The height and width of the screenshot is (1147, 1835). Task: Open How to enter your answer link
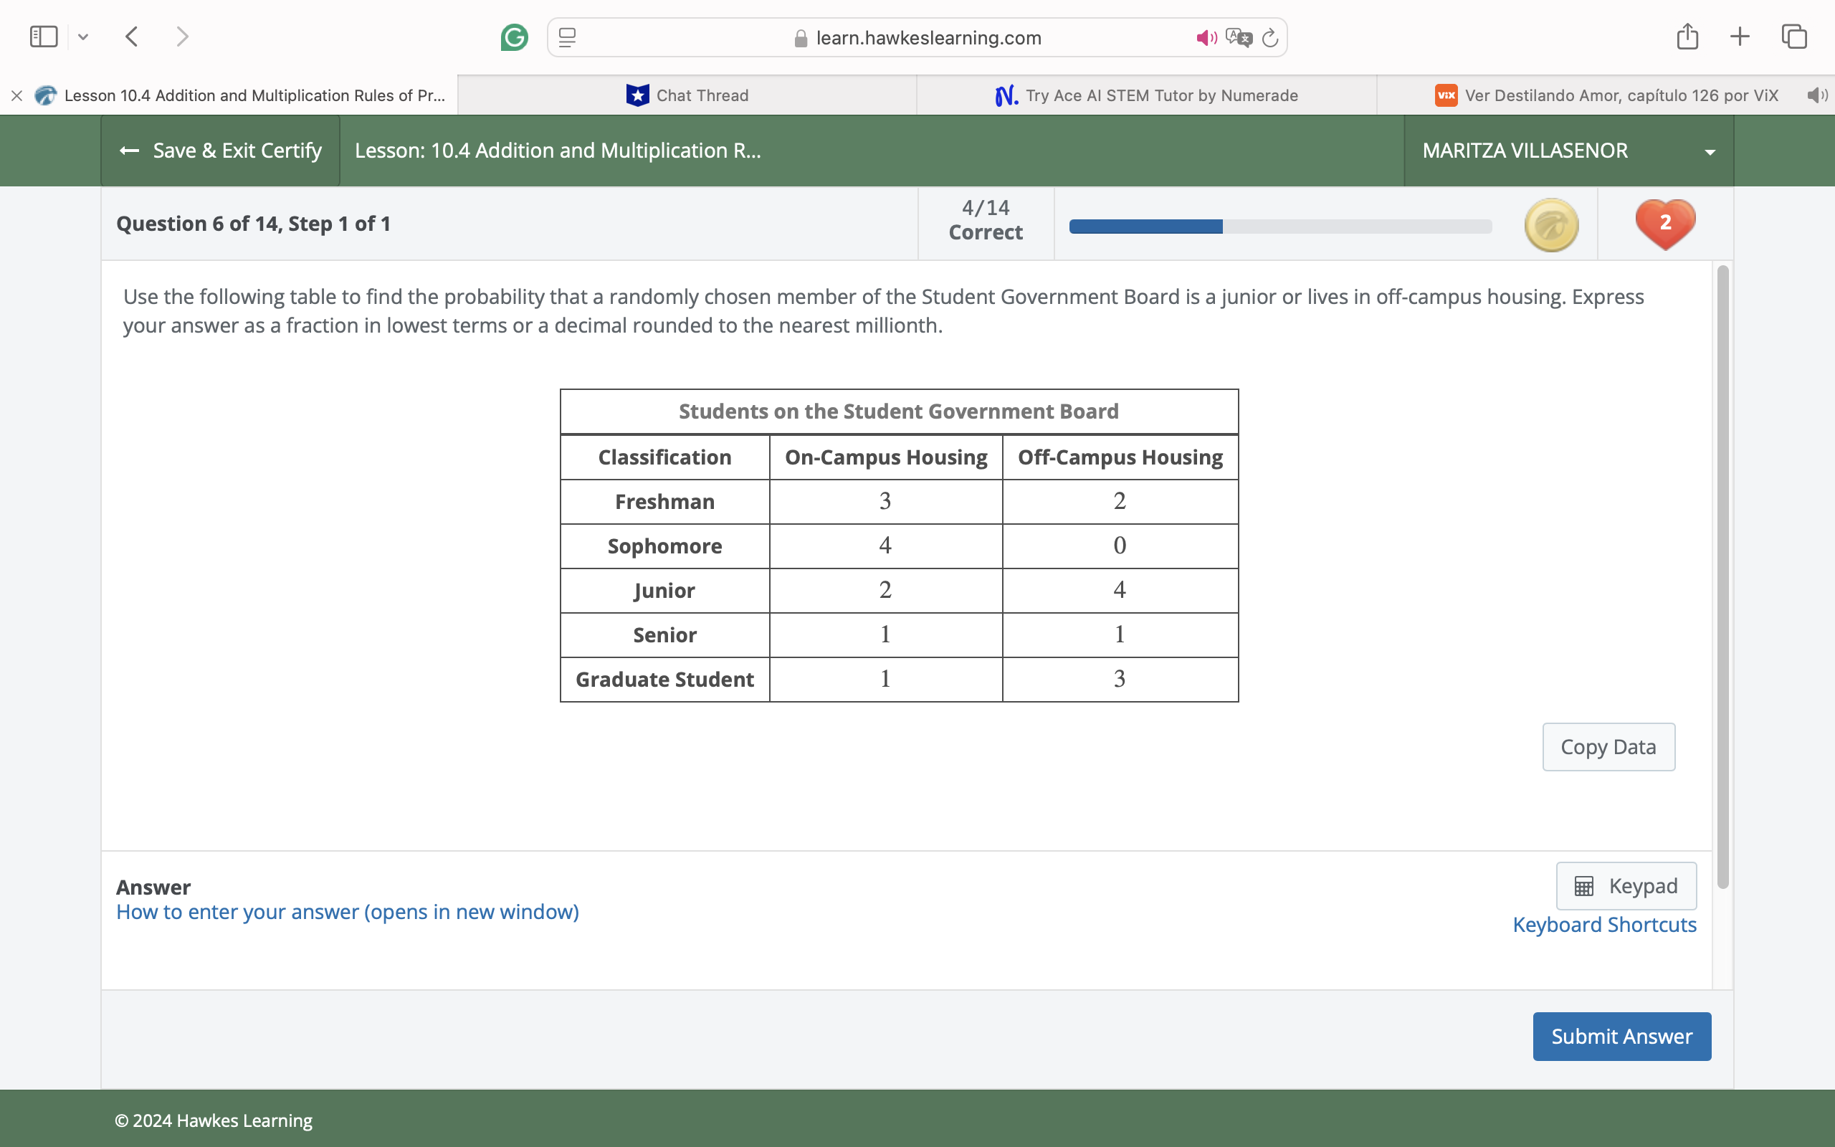[x=346, y=911]
